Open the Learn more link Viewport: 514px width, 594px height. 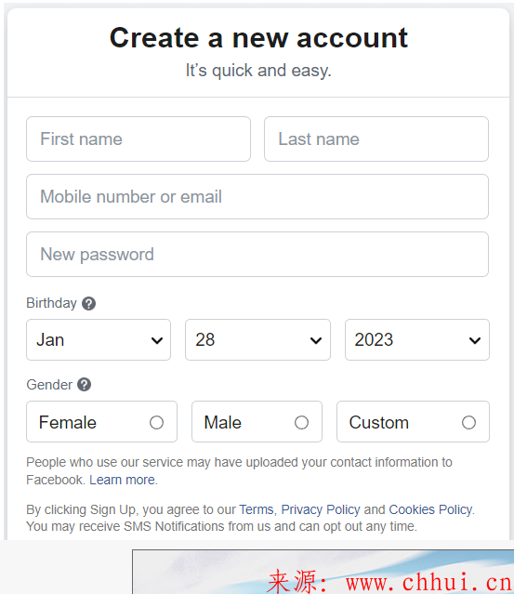coord(122,480)
